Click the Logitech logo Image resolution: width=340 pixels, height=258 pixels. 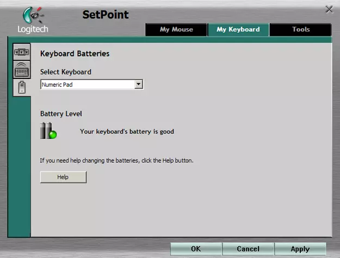[33, 20]
